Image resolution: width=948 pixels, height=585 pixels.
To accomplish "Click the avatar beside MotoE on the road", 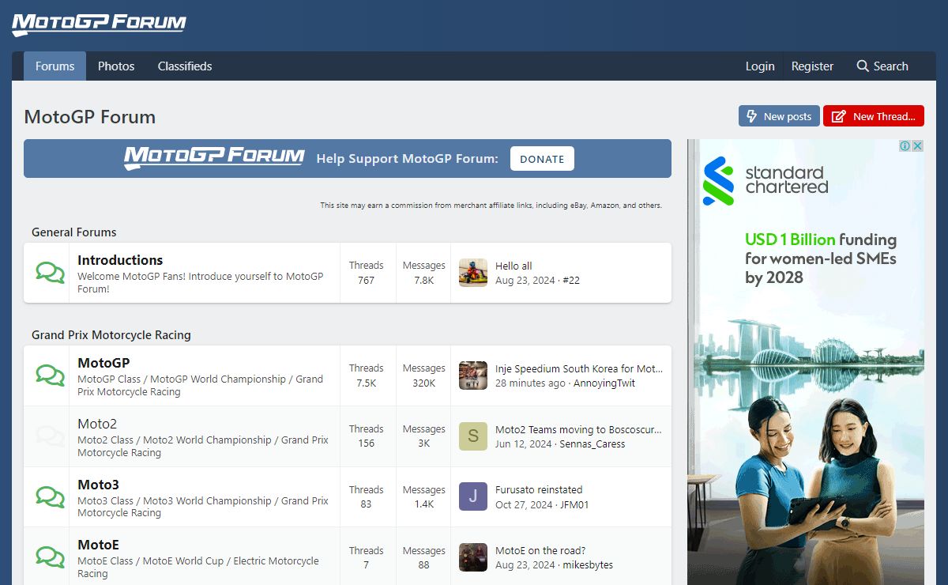I will (x=473, y=557).
